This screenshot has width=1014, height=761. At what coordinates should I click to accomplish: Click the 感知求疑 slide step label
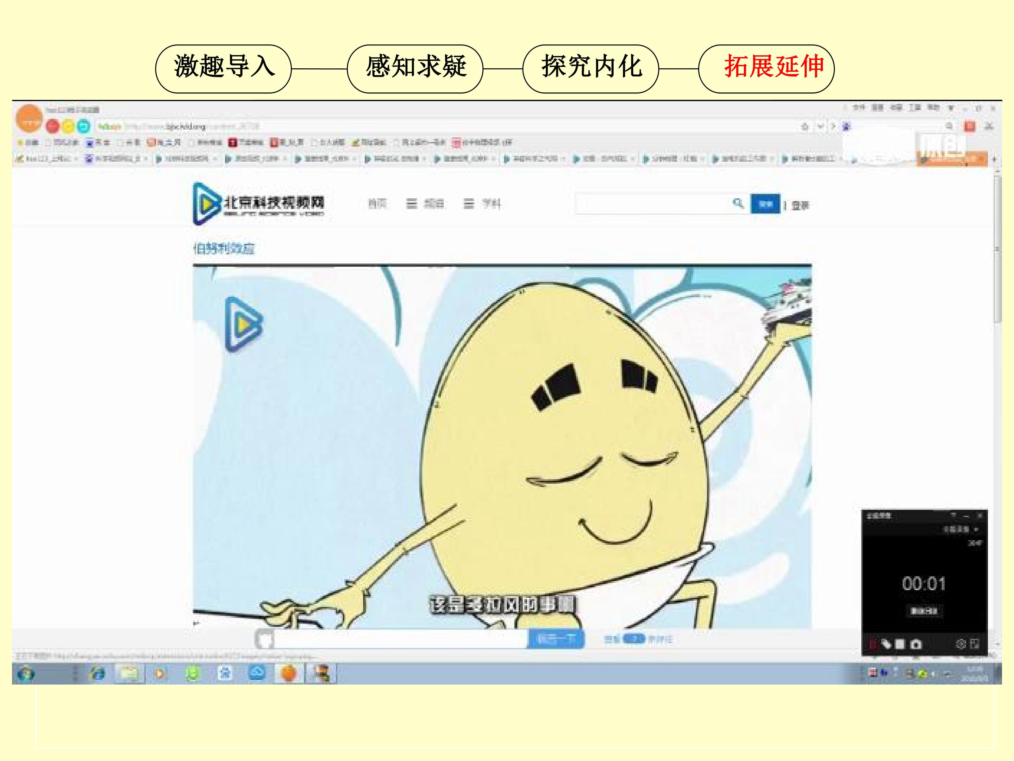(415, 67)
